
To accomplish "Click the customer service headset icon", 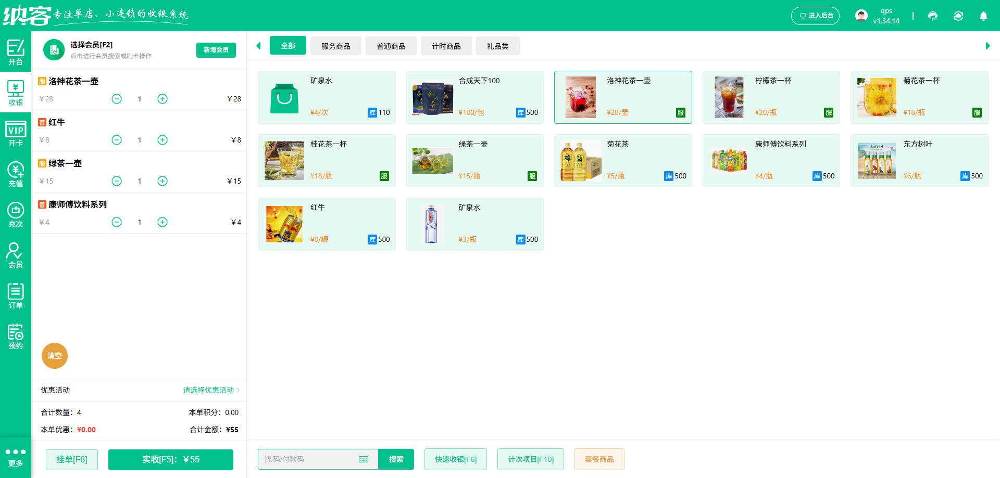I will click(x=932, y=16).
